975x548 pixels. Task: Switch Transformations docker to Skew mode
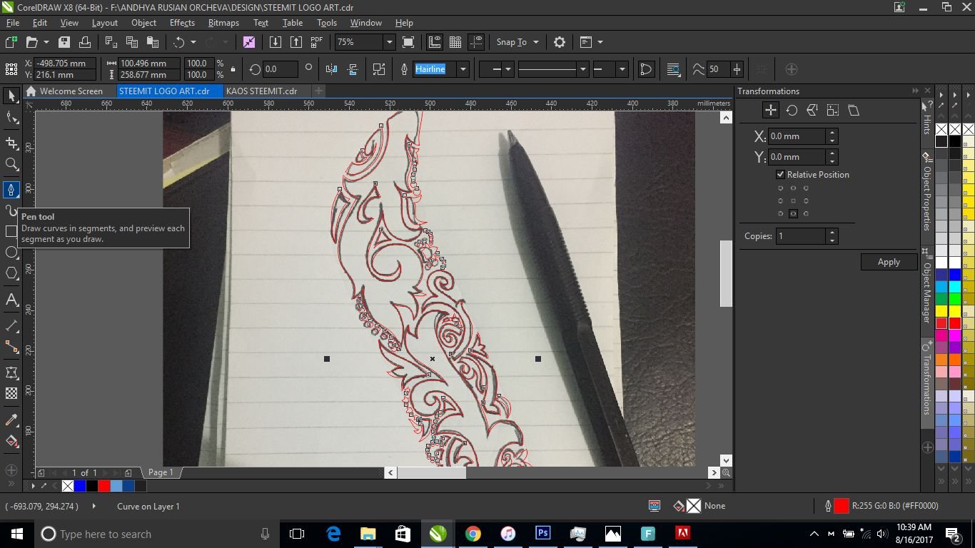coord(854,110)
